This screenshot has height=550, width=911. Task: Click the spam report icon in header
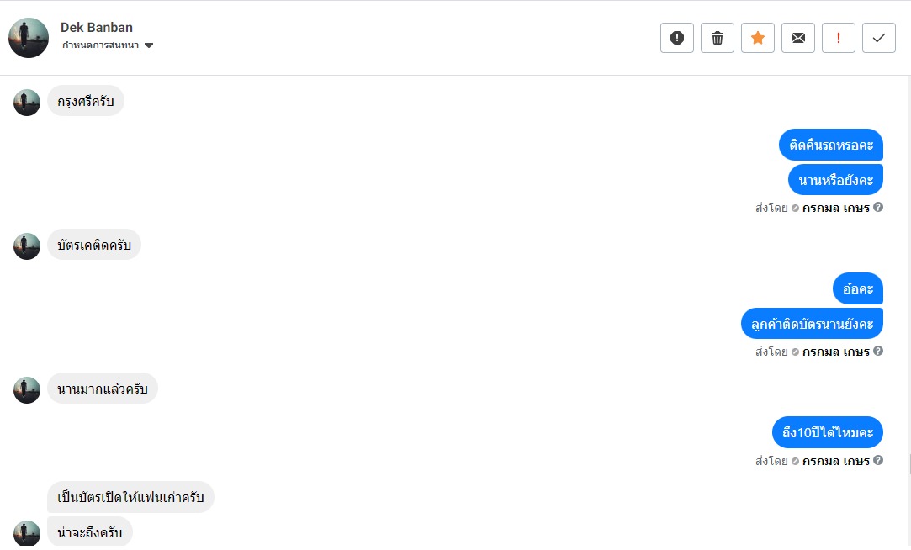click(x=677, y=38)
